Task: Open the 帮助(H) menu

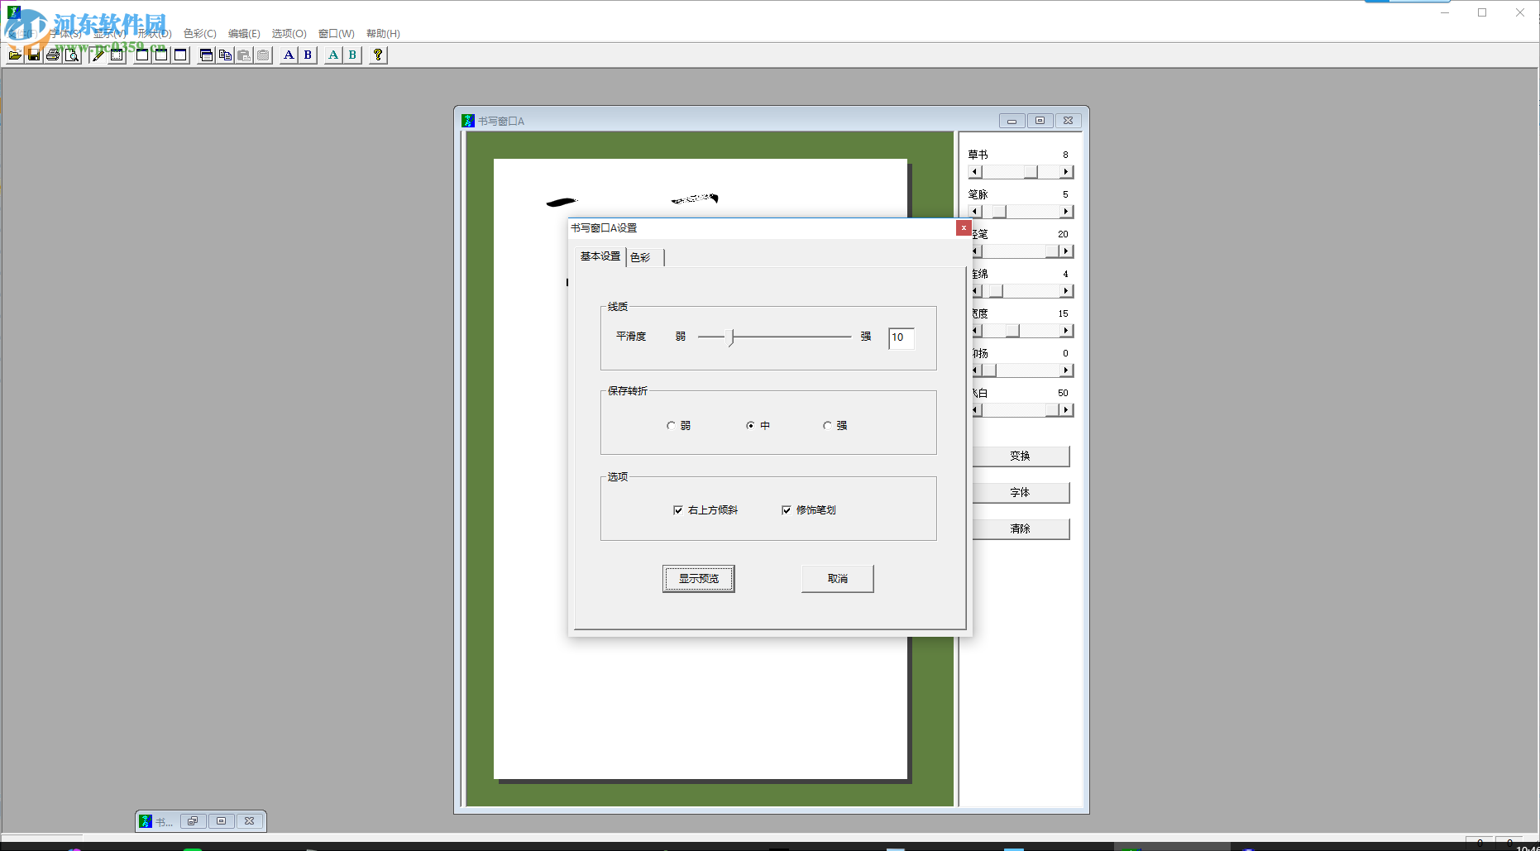Action: [x=383, y=34]
